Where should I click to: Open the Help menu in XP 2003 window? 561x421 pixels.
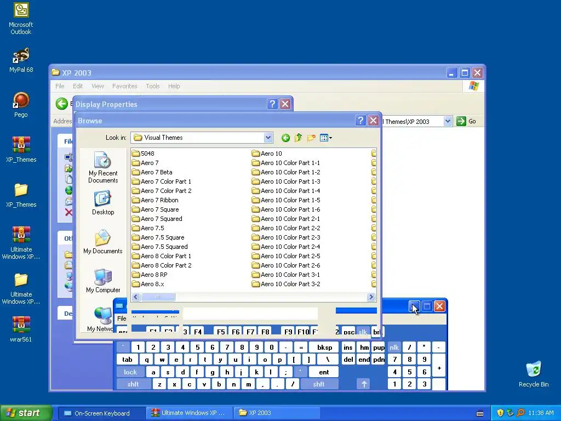pyautogui.click(x=174, y=86)
